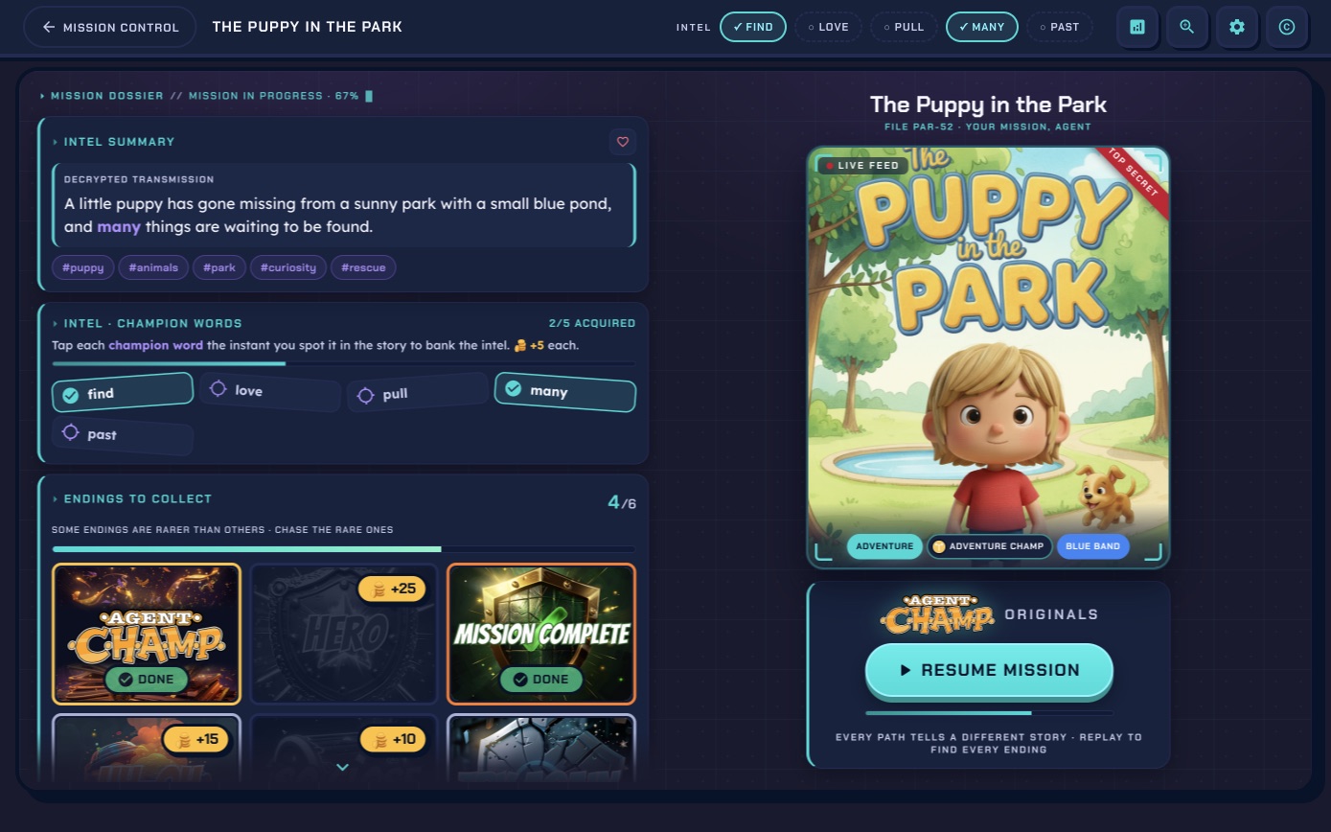Open the stats chart icon in the header
The height and width of the screenshot is (832, 1331).
pyautogui.click(x=1137, y=27)
